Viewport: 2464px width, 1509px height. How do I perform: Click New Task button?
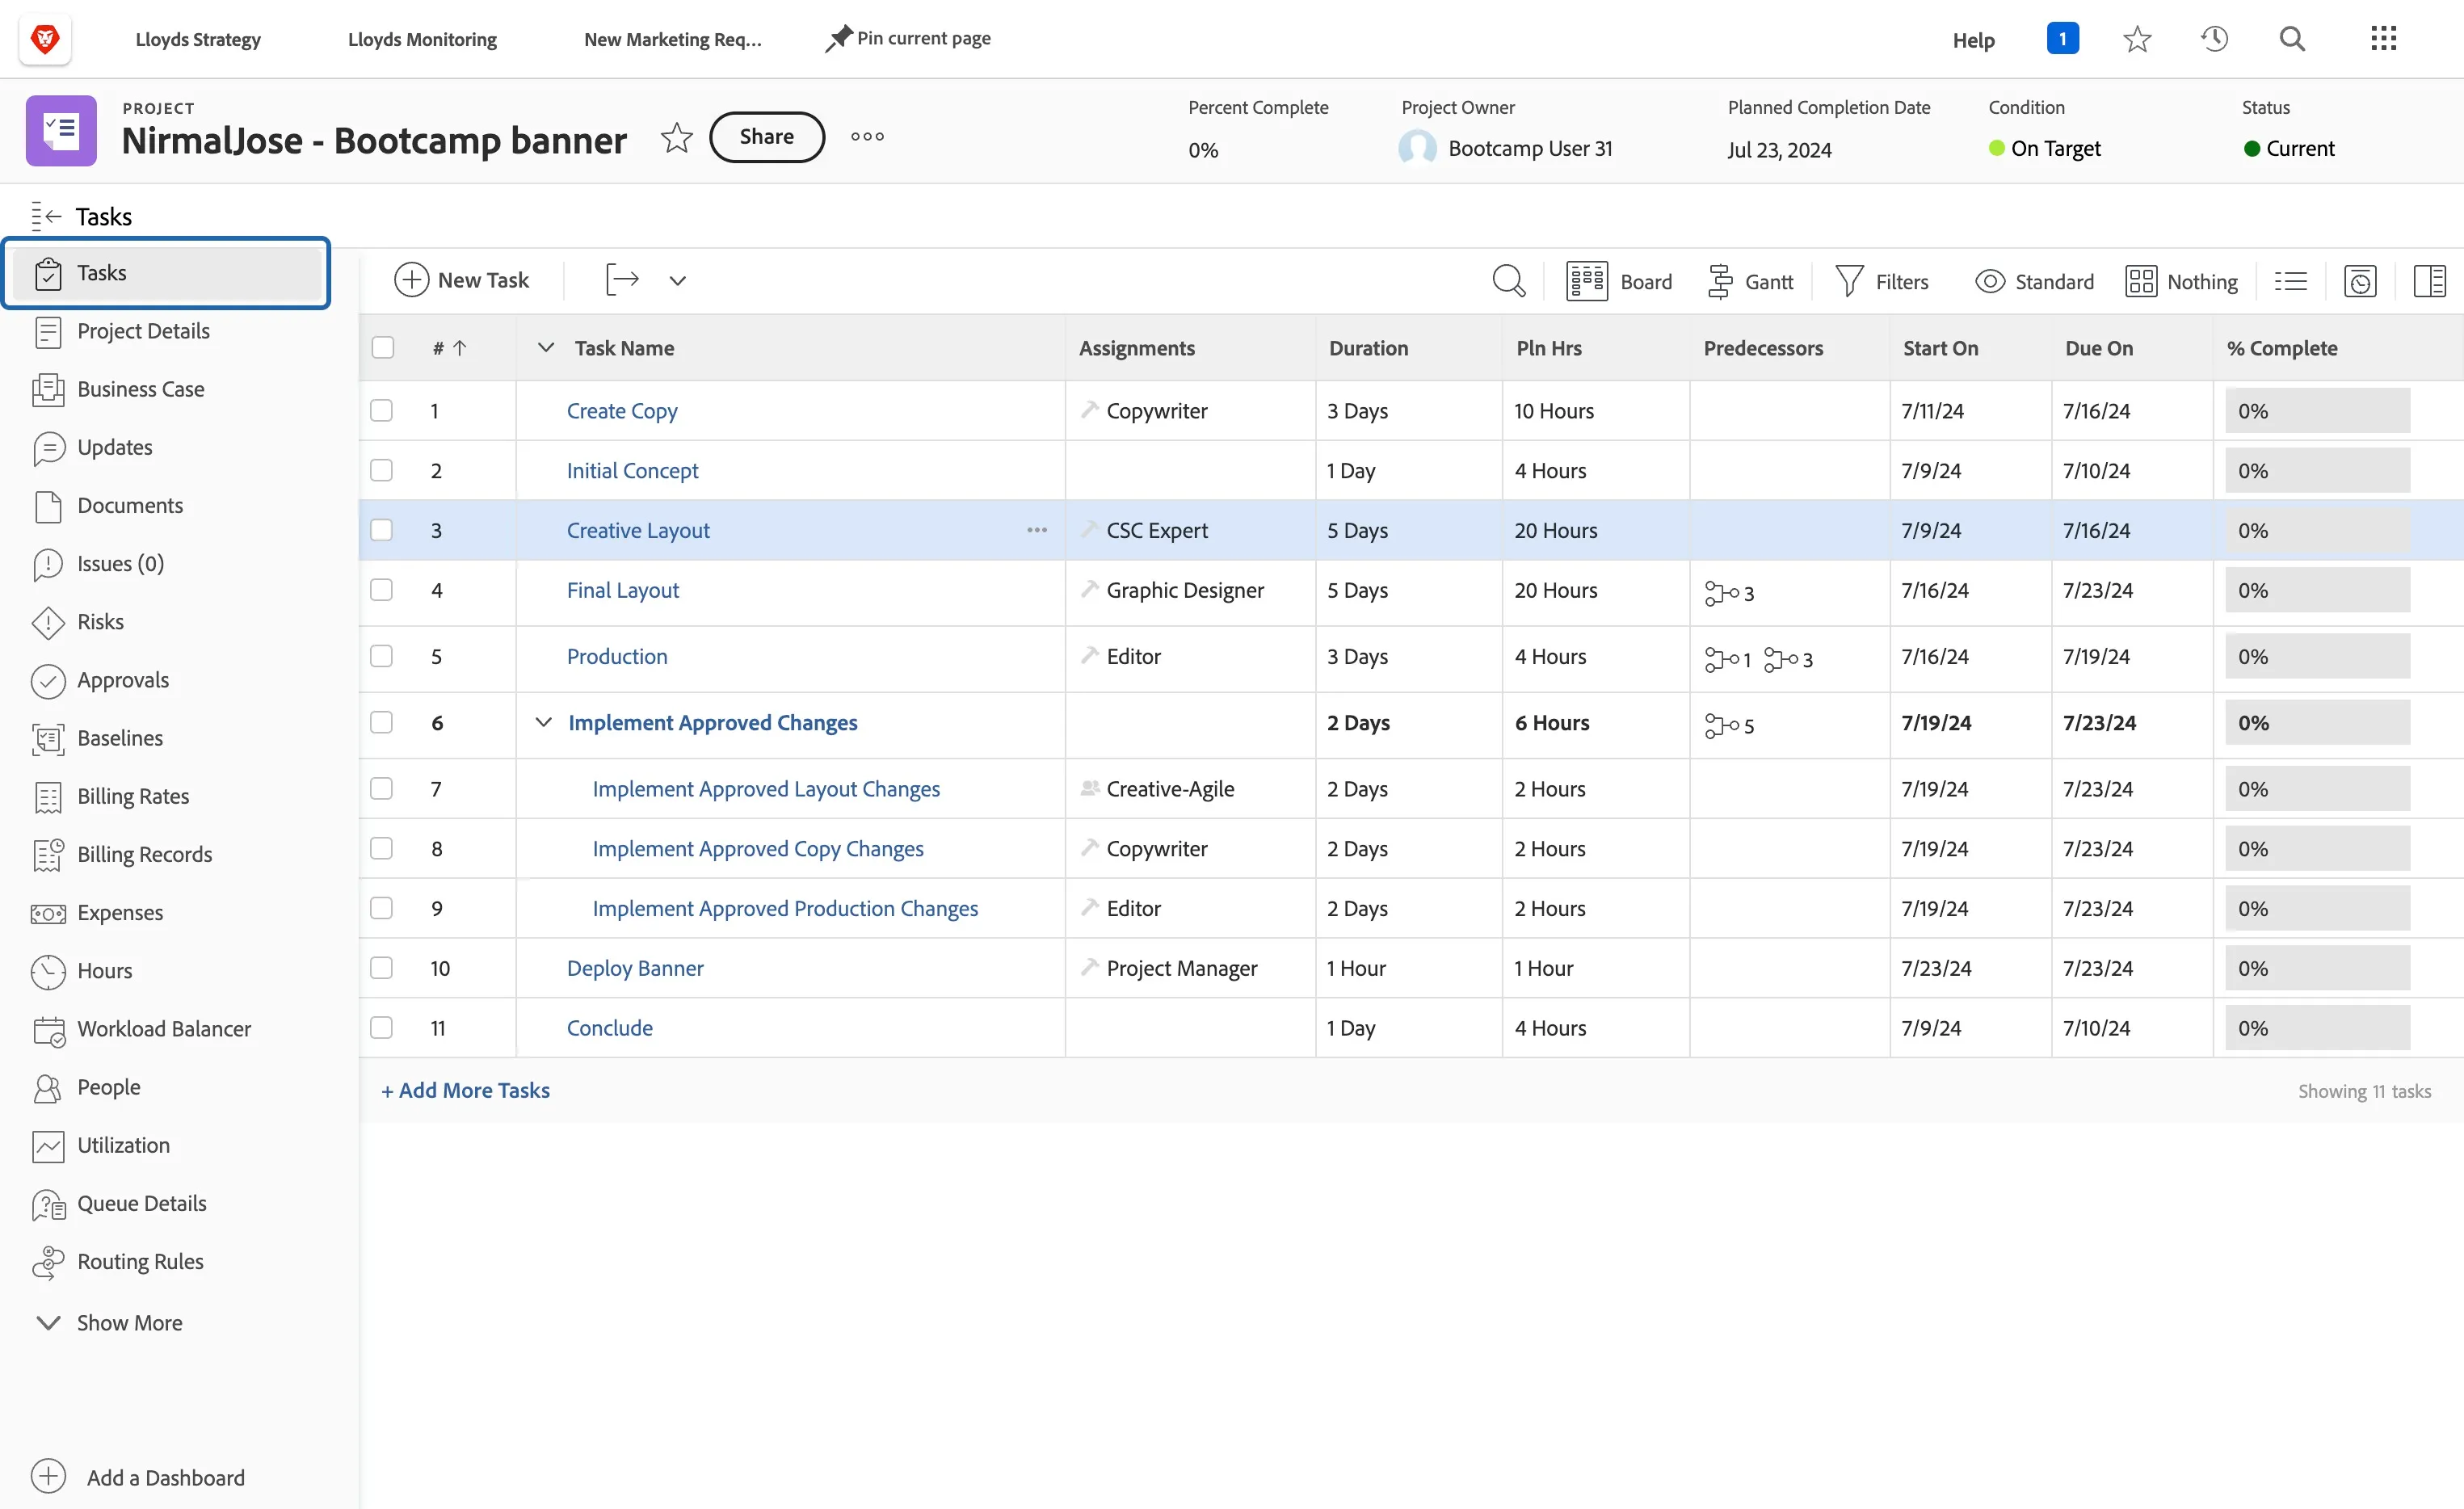(x=461, y=280)
